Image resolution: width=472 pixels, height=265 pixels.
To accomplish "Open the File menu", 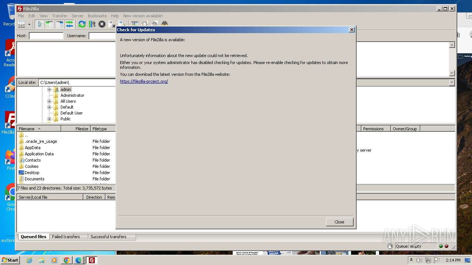I will (x=21, y=16).
